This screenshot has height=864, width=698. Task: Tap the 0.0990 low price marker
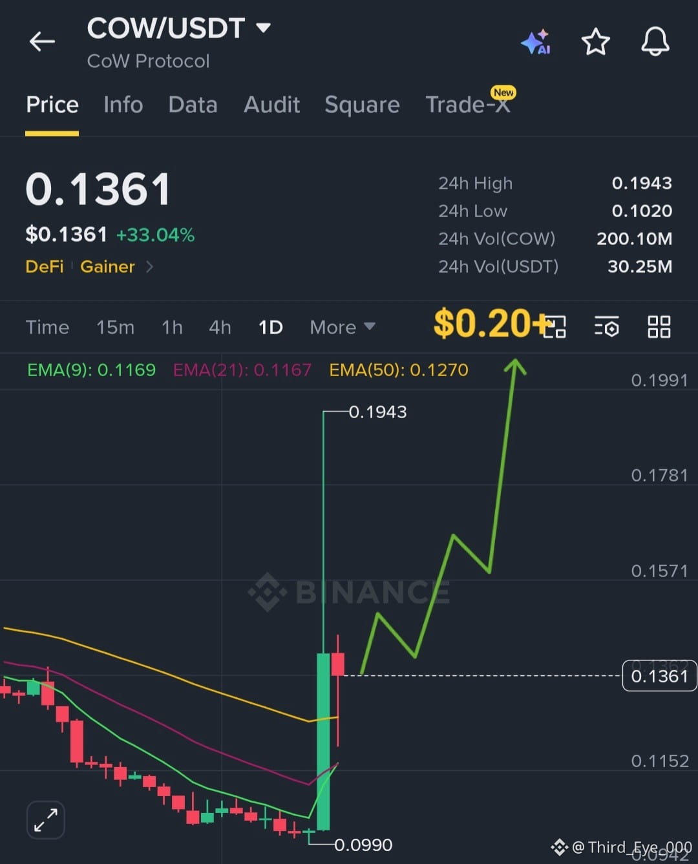[363, 845]
